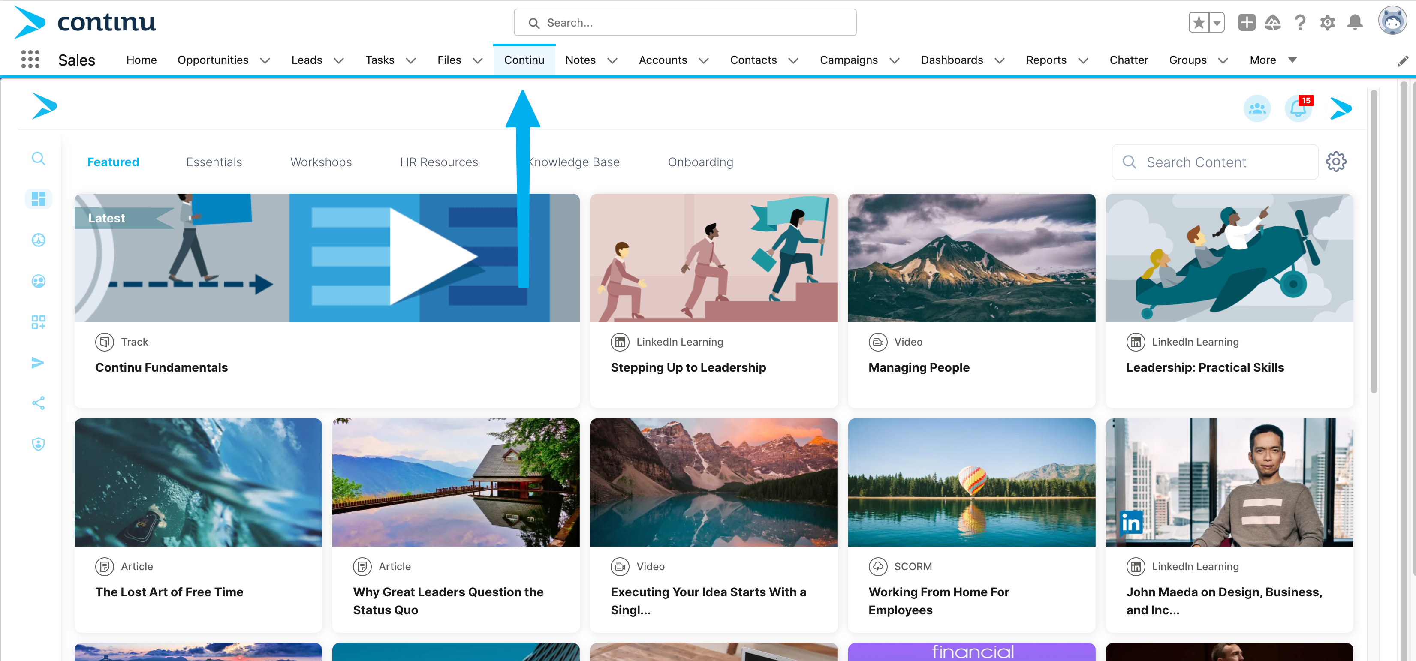Viewport: 1416px width, 661px height.
Task: Click the global Create plus icon
Action: pyautogui.click(x=1247, y=23)
